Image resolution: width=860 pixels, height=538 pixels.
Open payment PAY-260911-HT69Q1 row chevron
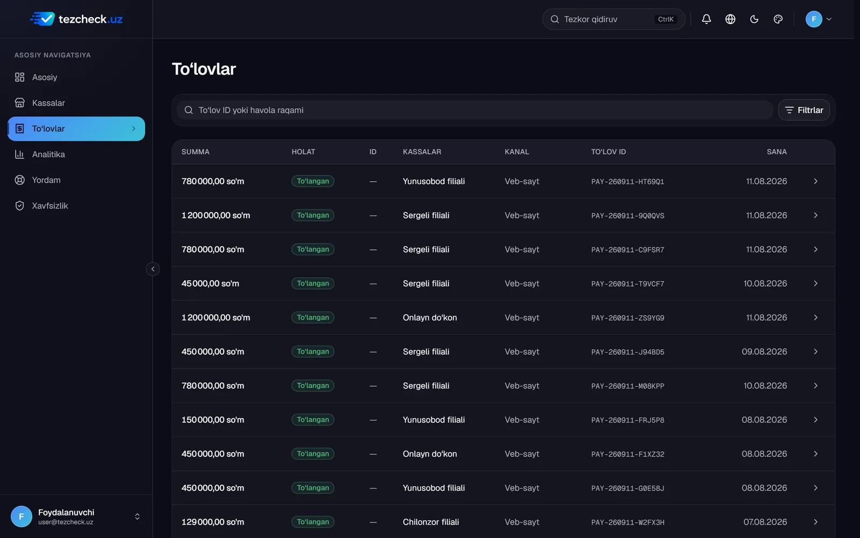(815, 181)
